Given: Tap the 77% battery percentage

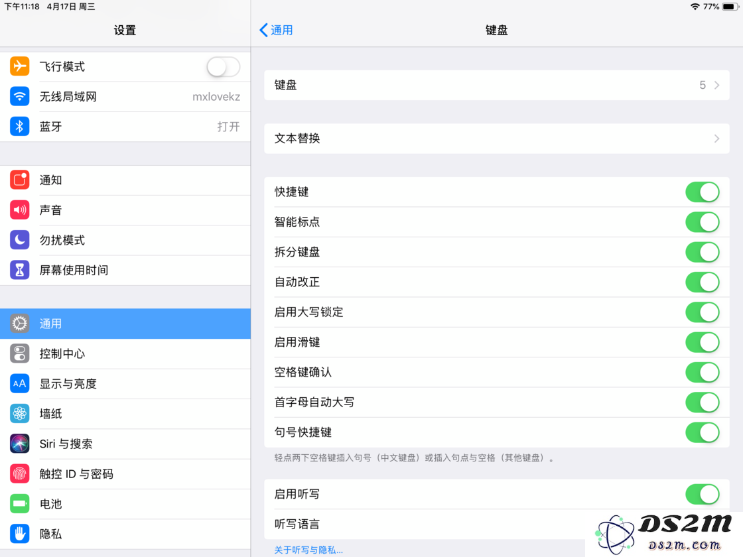Looking at the screenshot, I should [x=710, y=7].
